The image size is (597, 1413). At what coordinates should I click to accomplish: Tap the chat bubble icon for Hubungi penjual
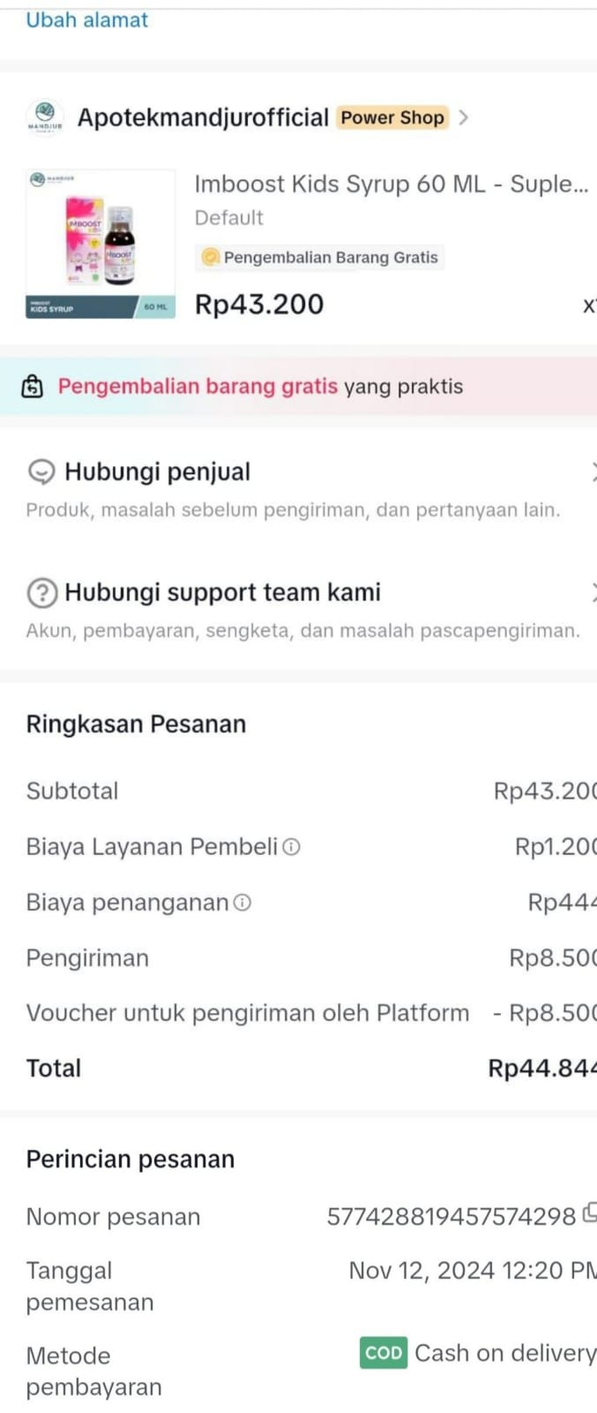coord(41,472)
